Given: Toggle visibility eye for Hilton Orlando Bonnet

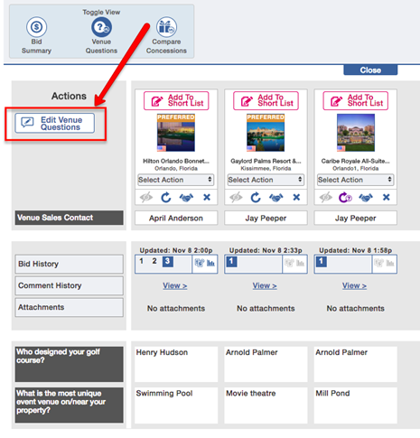Looking at the screenshot, I should pyautogui.click(x=146, y=198).
